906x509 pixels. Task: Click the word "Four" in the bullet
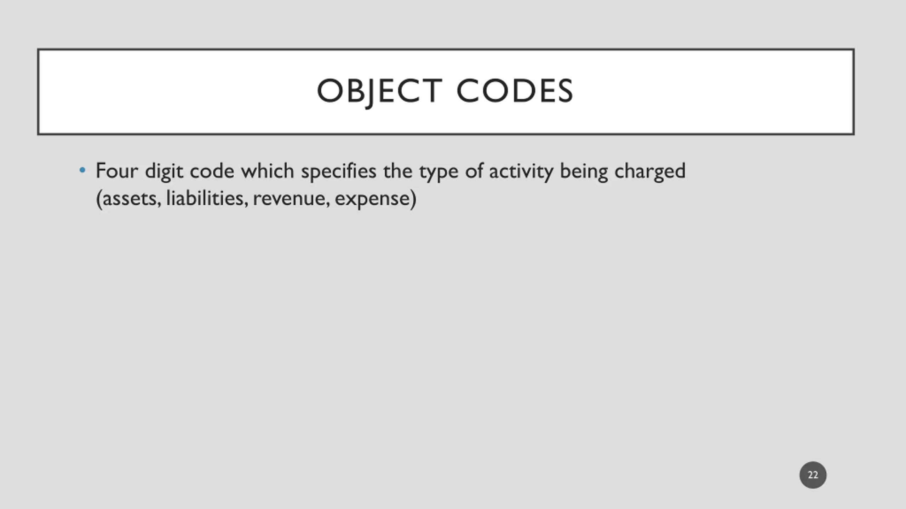[x=117, y=171]
